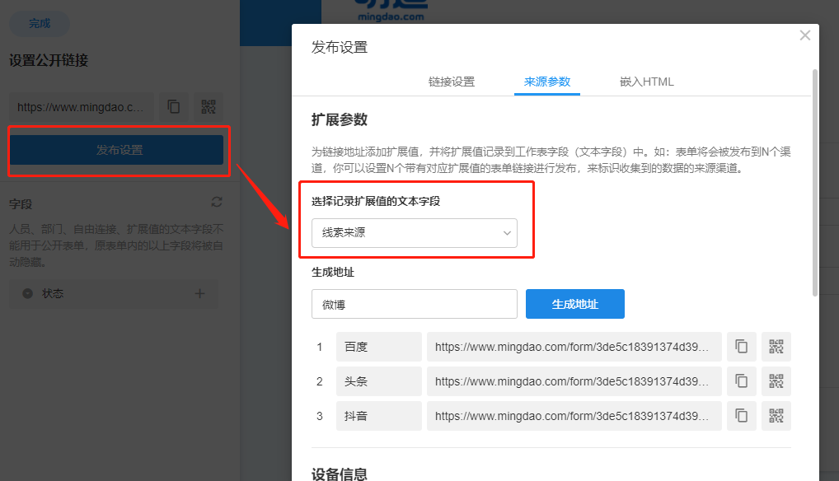Viewport: 839px width, 481px height.
Task: Show QR code for 头条 link
Action: (x=776, y=381)
